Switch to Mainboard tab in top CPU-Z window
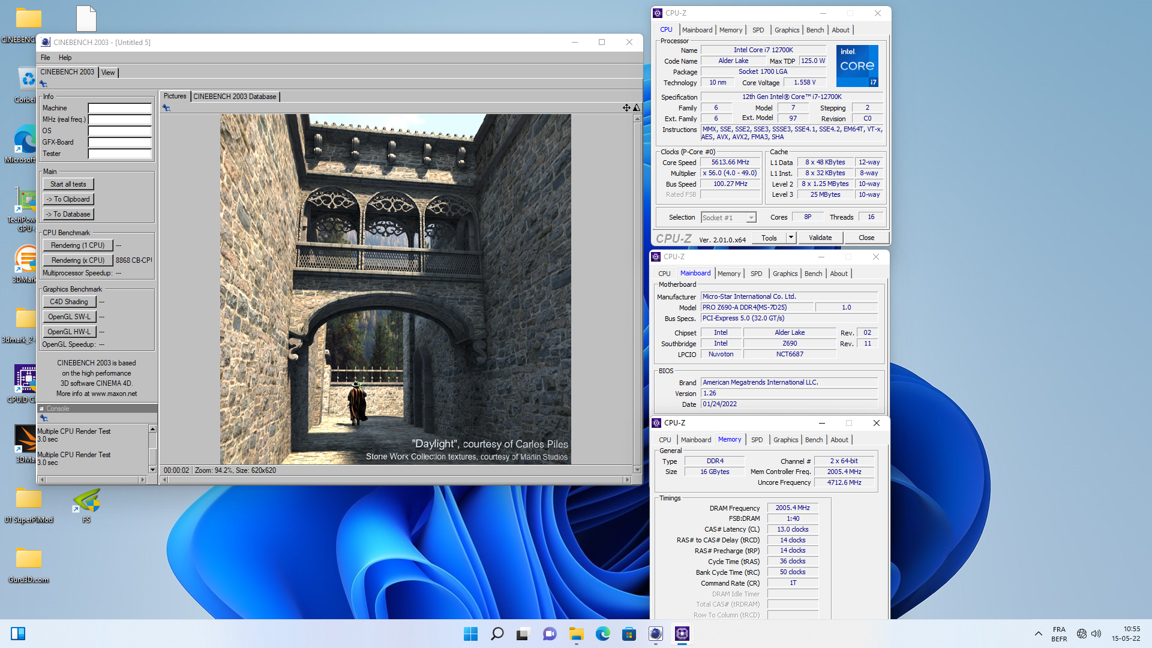Image resolution: width=1152 pixels, height=648 pixels. pos(697,30)
